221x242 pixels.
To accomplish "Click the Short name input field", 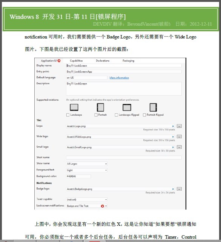I will [124, 158].
